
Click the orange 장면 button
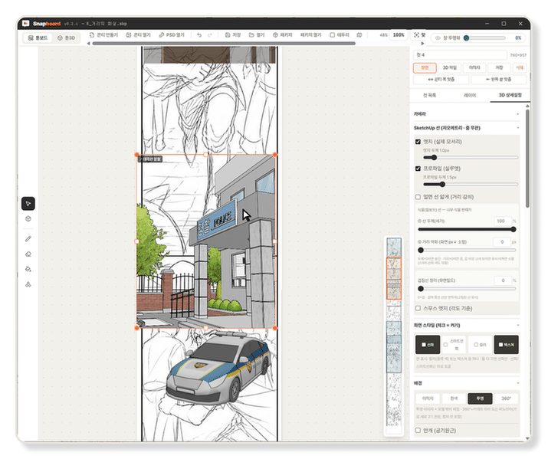[x=425, y=67]
